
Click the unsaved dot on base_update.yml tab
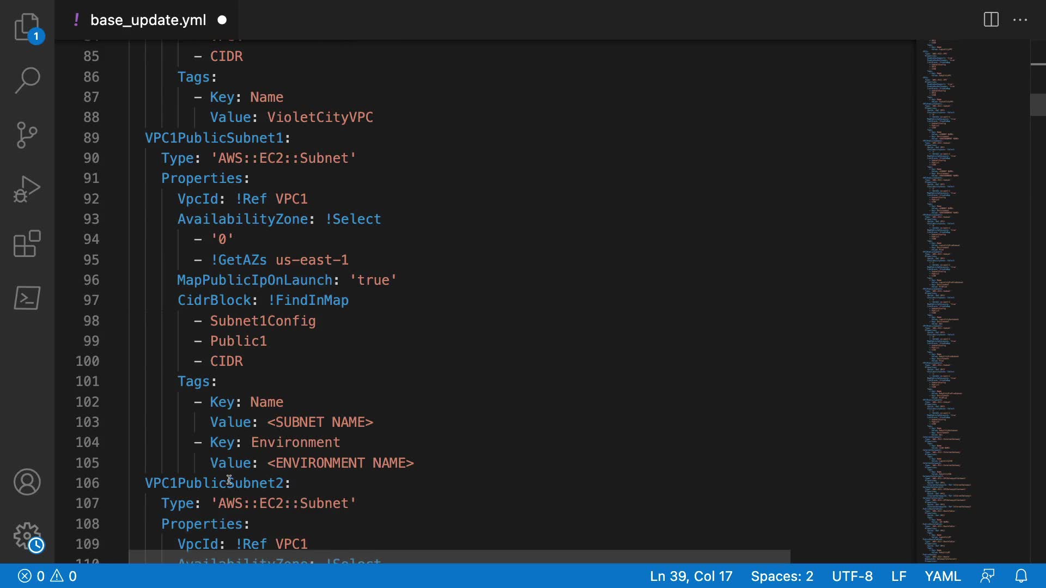pos(222,20)
